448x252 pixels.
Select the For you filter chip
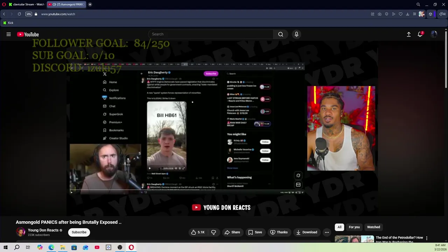point(354,227)
